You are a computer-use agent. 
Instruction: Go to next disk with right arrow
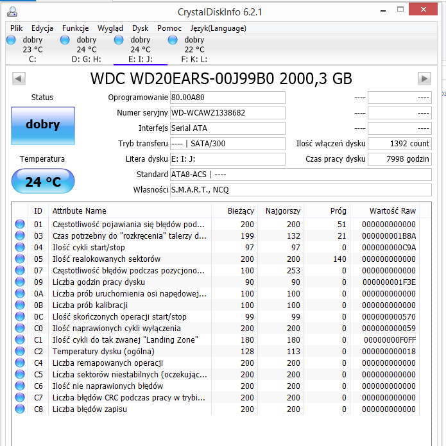[424, 78]
